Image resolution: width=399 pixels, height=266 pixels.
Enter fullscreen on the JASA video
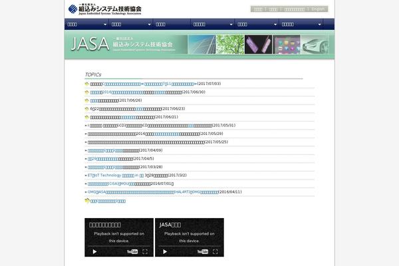coord(215,252)
